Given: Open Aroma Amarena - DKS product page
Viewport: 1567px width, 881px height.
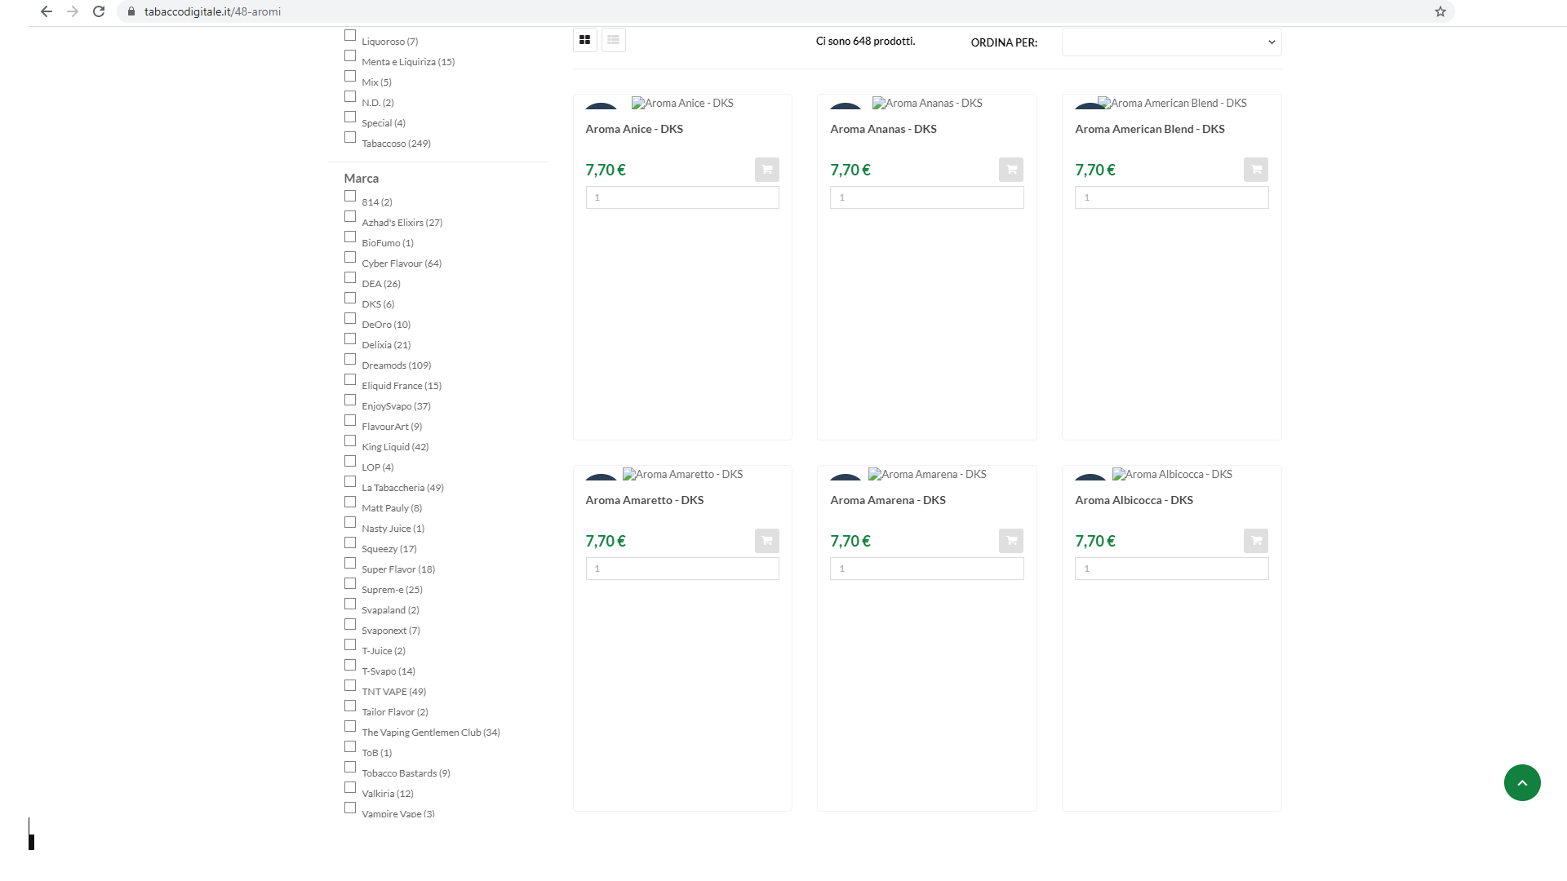Looking at the screenshot, I should (x=887, y=500).
